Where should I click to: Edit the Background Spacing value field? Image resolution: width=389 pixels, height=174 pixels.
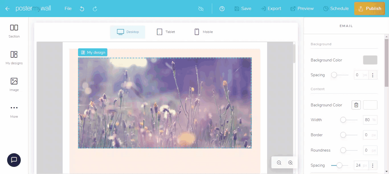361,75
